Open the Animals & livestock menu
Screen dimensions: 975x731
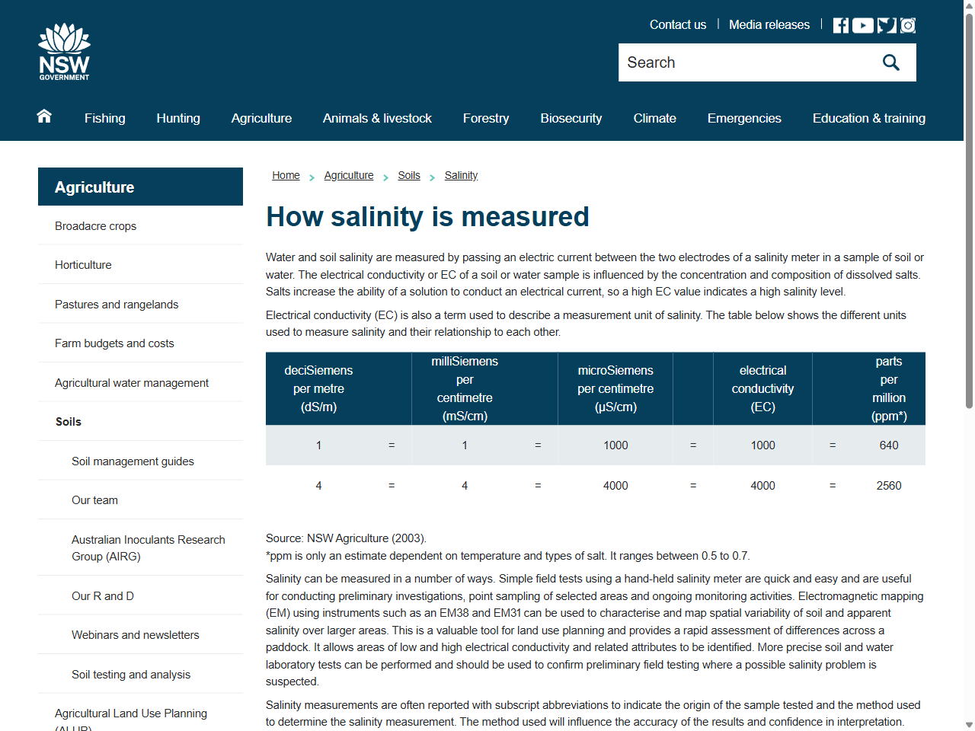(x=377, y=118)
